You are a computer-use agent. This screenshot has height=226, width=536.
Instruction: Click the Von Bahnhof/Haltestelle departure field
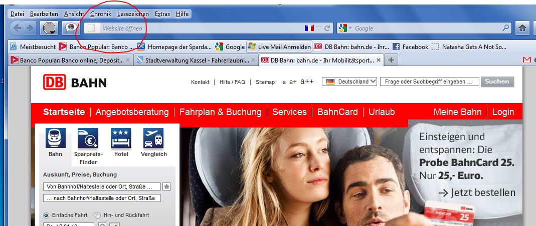coord(102,187)
